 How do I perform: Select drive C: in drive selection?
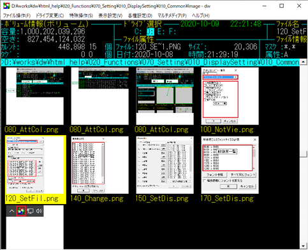pyautogui.click(x=138, y=32)
